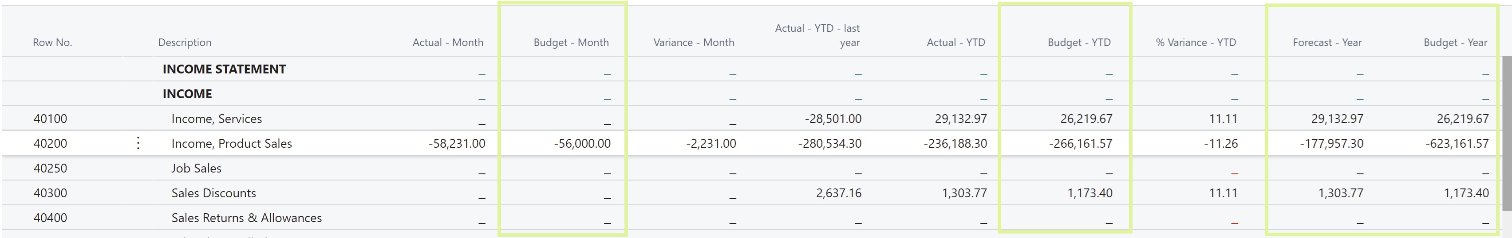
Task: Select the Forecast - Year column header
Action: [1326, 42]
